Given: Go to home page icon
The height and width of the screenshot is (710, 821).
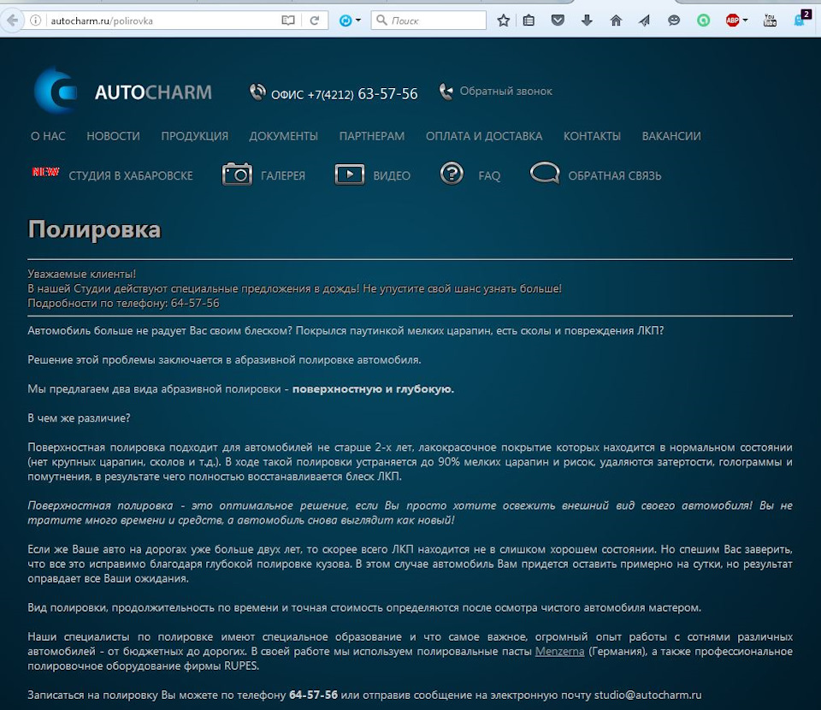Looking at the screenshot, I should click(x=616, y=21).
